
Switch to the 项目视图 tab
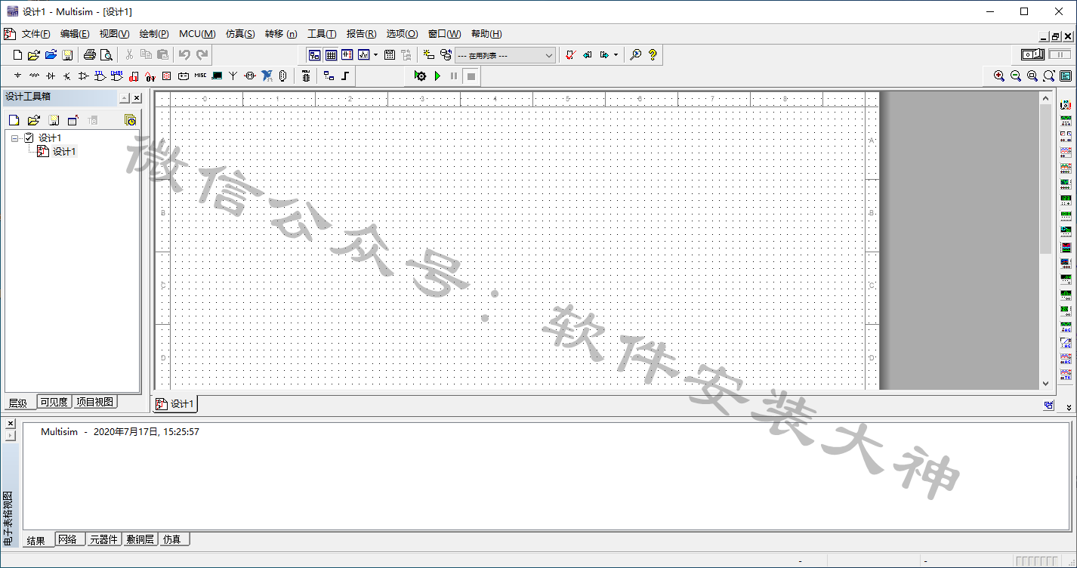[95, 402]
